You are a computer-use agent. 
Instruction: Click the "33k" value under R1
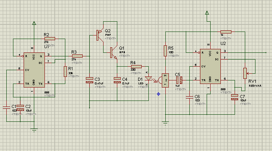click(x=70, y=73)
